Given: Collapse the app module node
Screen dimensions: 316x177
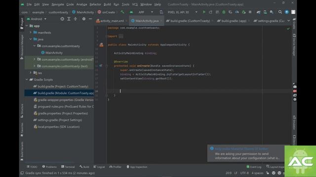Looking at the screenshot, I should 27,26.
